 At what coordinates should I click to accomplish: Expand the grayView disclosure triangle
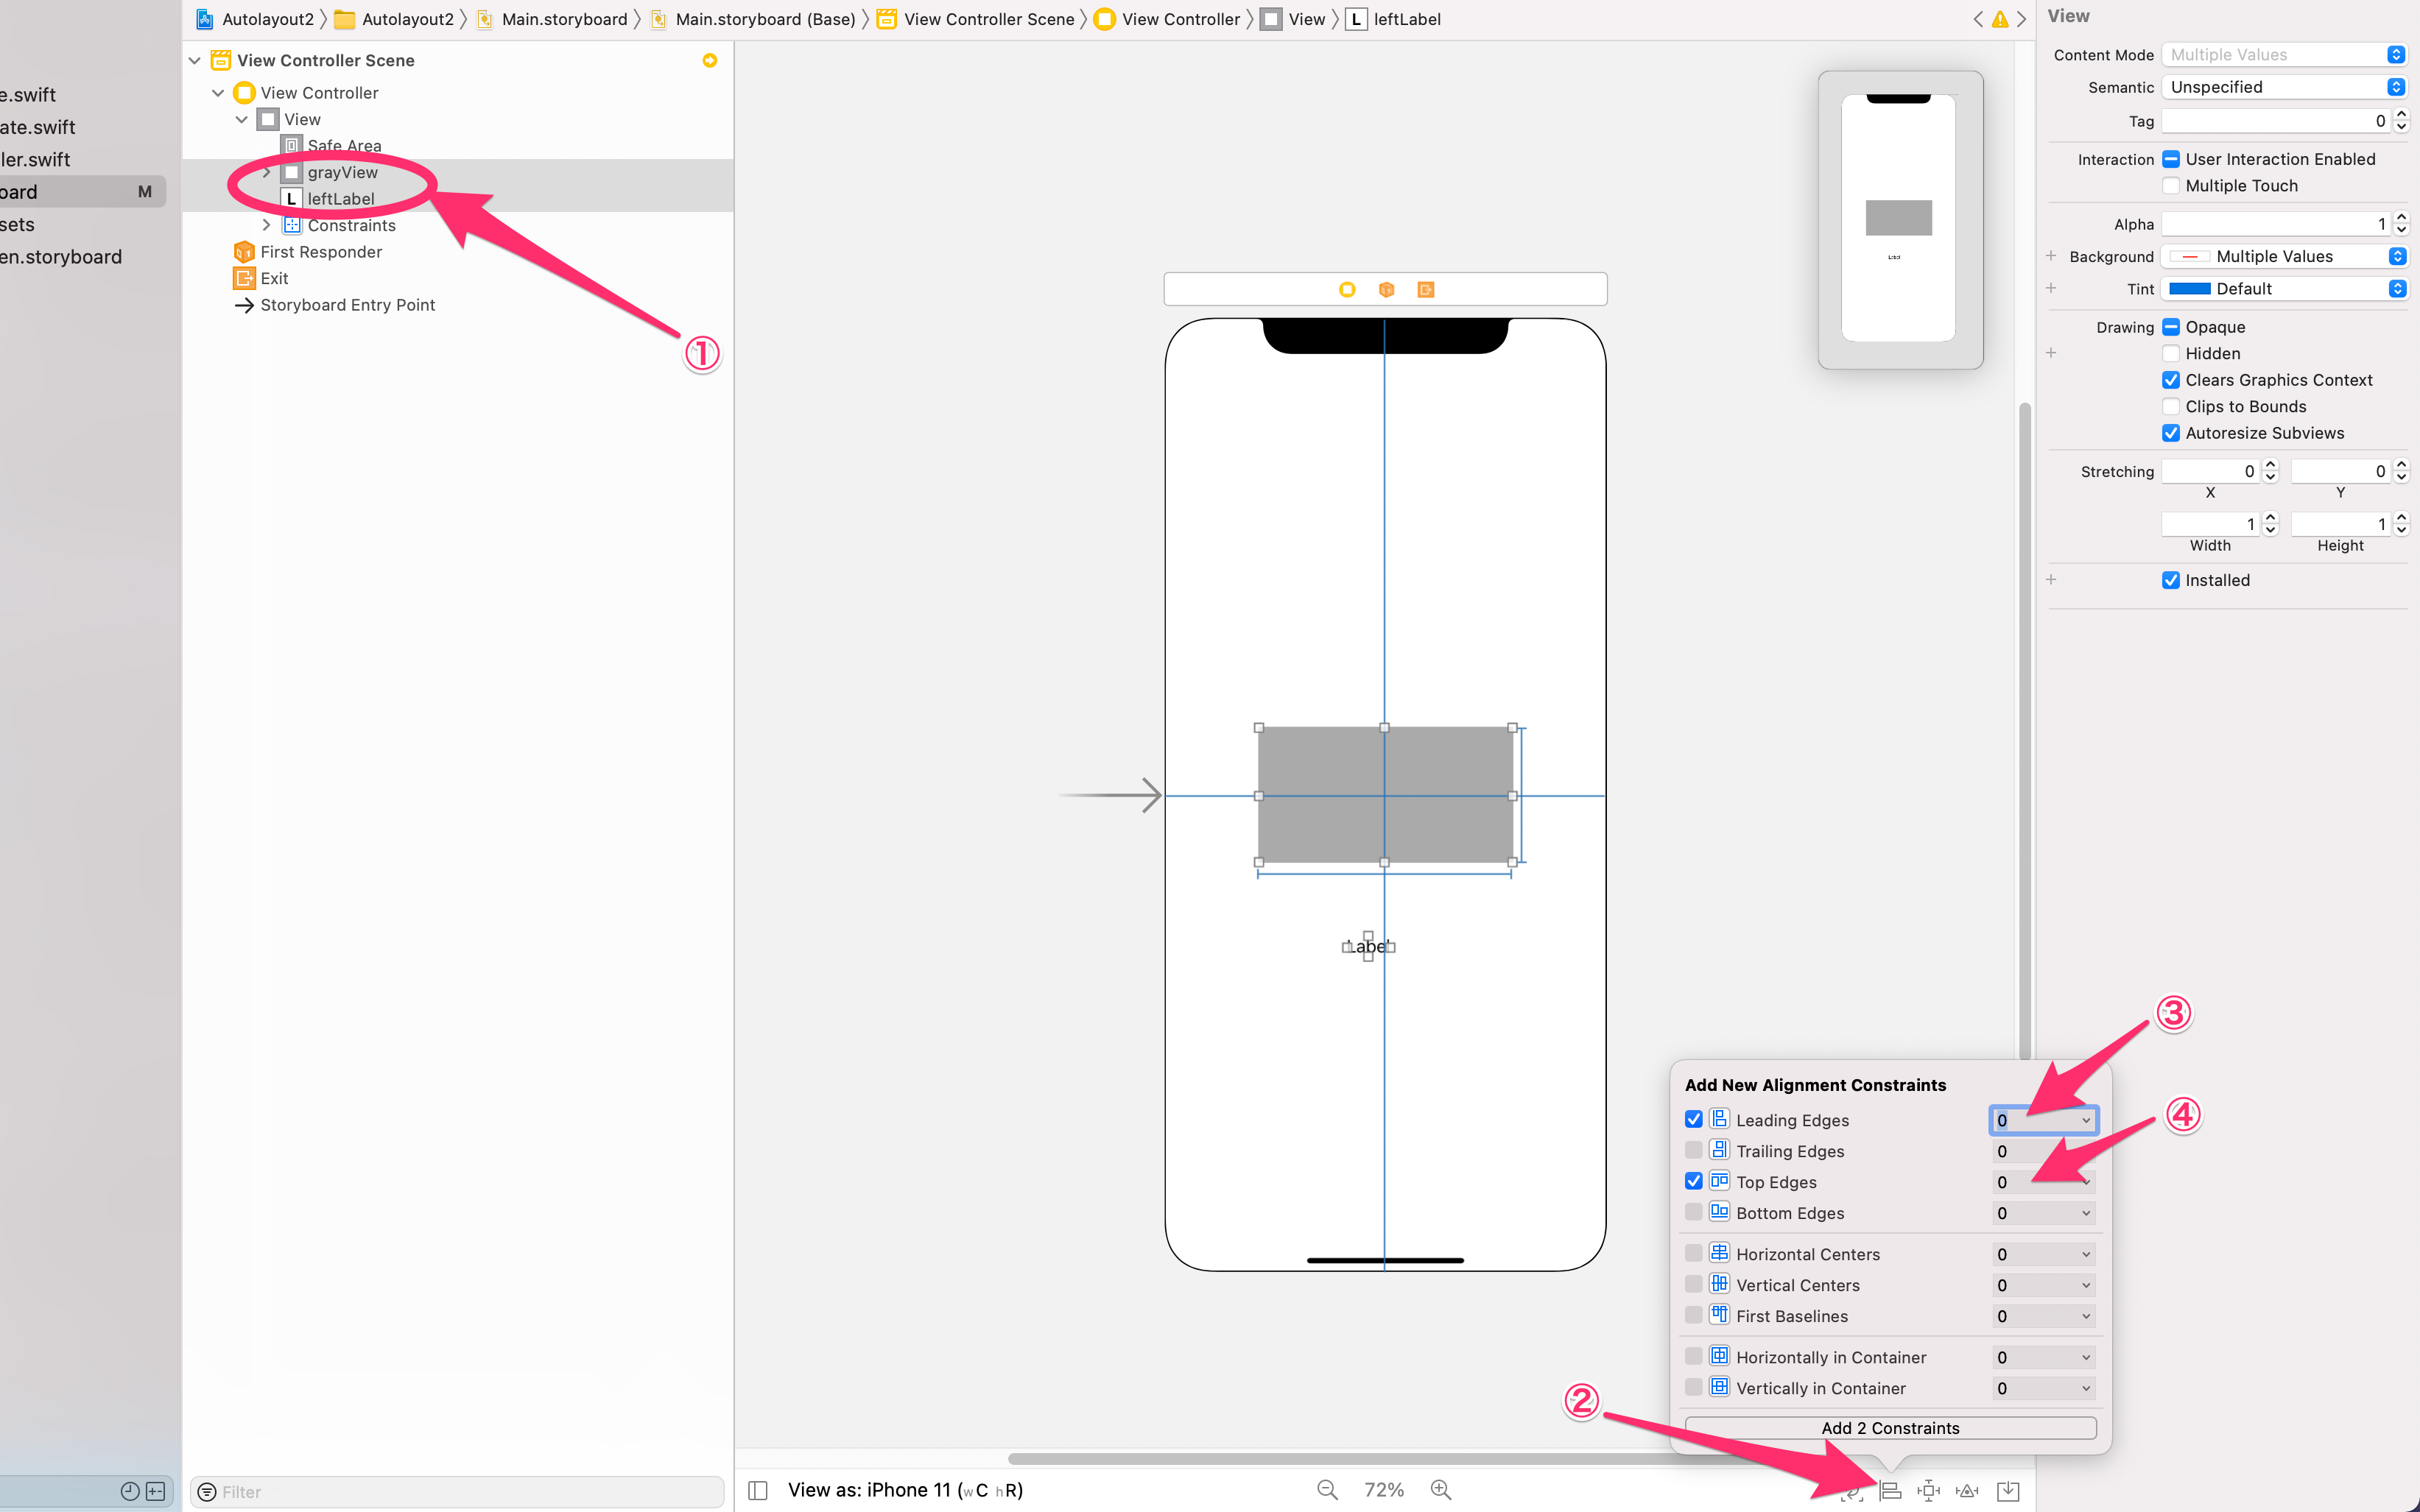pos(266,172)
